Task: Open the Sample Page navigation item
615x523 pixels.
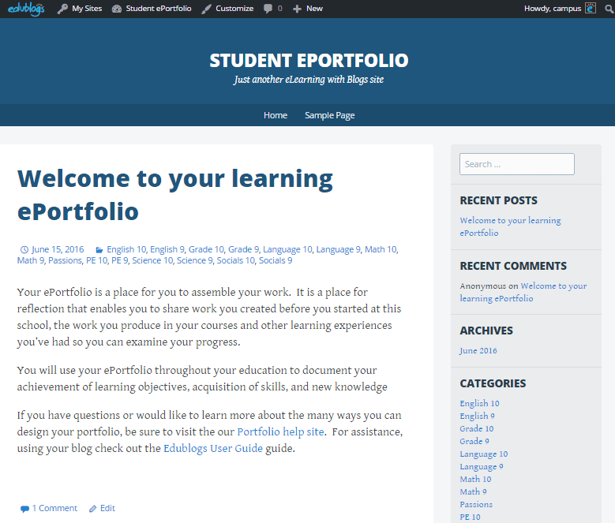Action: coord(330,115)
